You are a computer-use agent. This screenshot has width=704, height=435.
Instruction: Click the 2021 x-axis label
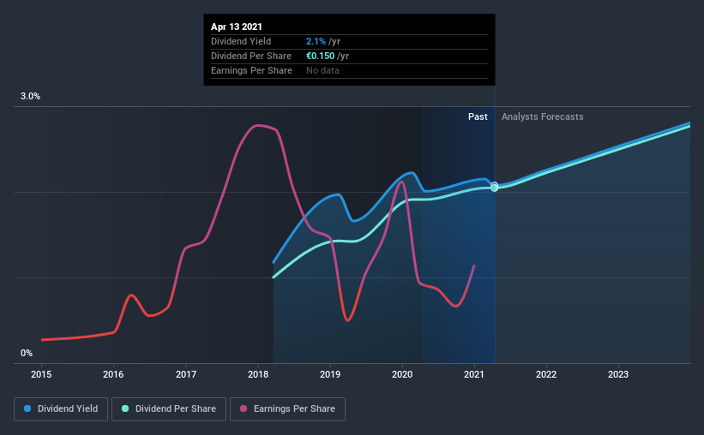point(474,374)
